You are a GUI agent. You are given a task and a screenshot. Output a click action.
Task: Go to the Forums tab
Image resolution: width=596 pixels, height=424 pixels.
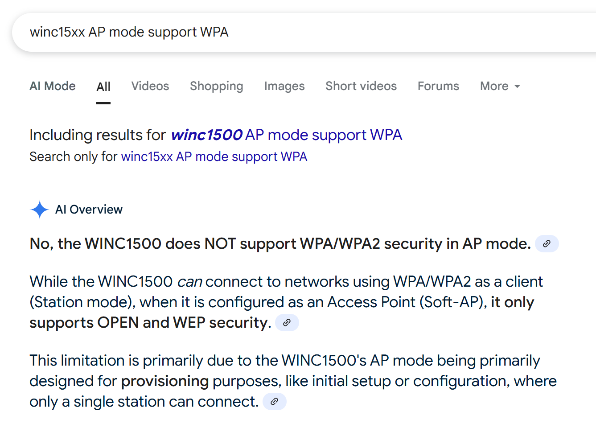(438, 86)
